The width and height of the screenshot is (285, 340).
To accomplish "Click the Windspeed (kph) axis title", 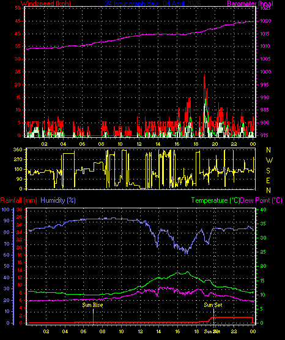I will [45, 4].
